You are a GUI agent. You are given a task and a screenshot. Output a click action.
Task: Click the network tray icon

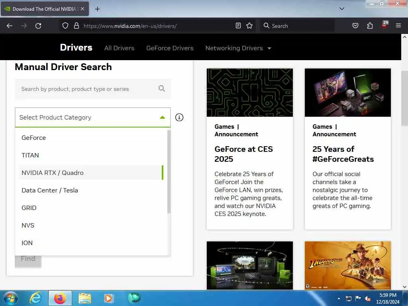pos(349,299)
